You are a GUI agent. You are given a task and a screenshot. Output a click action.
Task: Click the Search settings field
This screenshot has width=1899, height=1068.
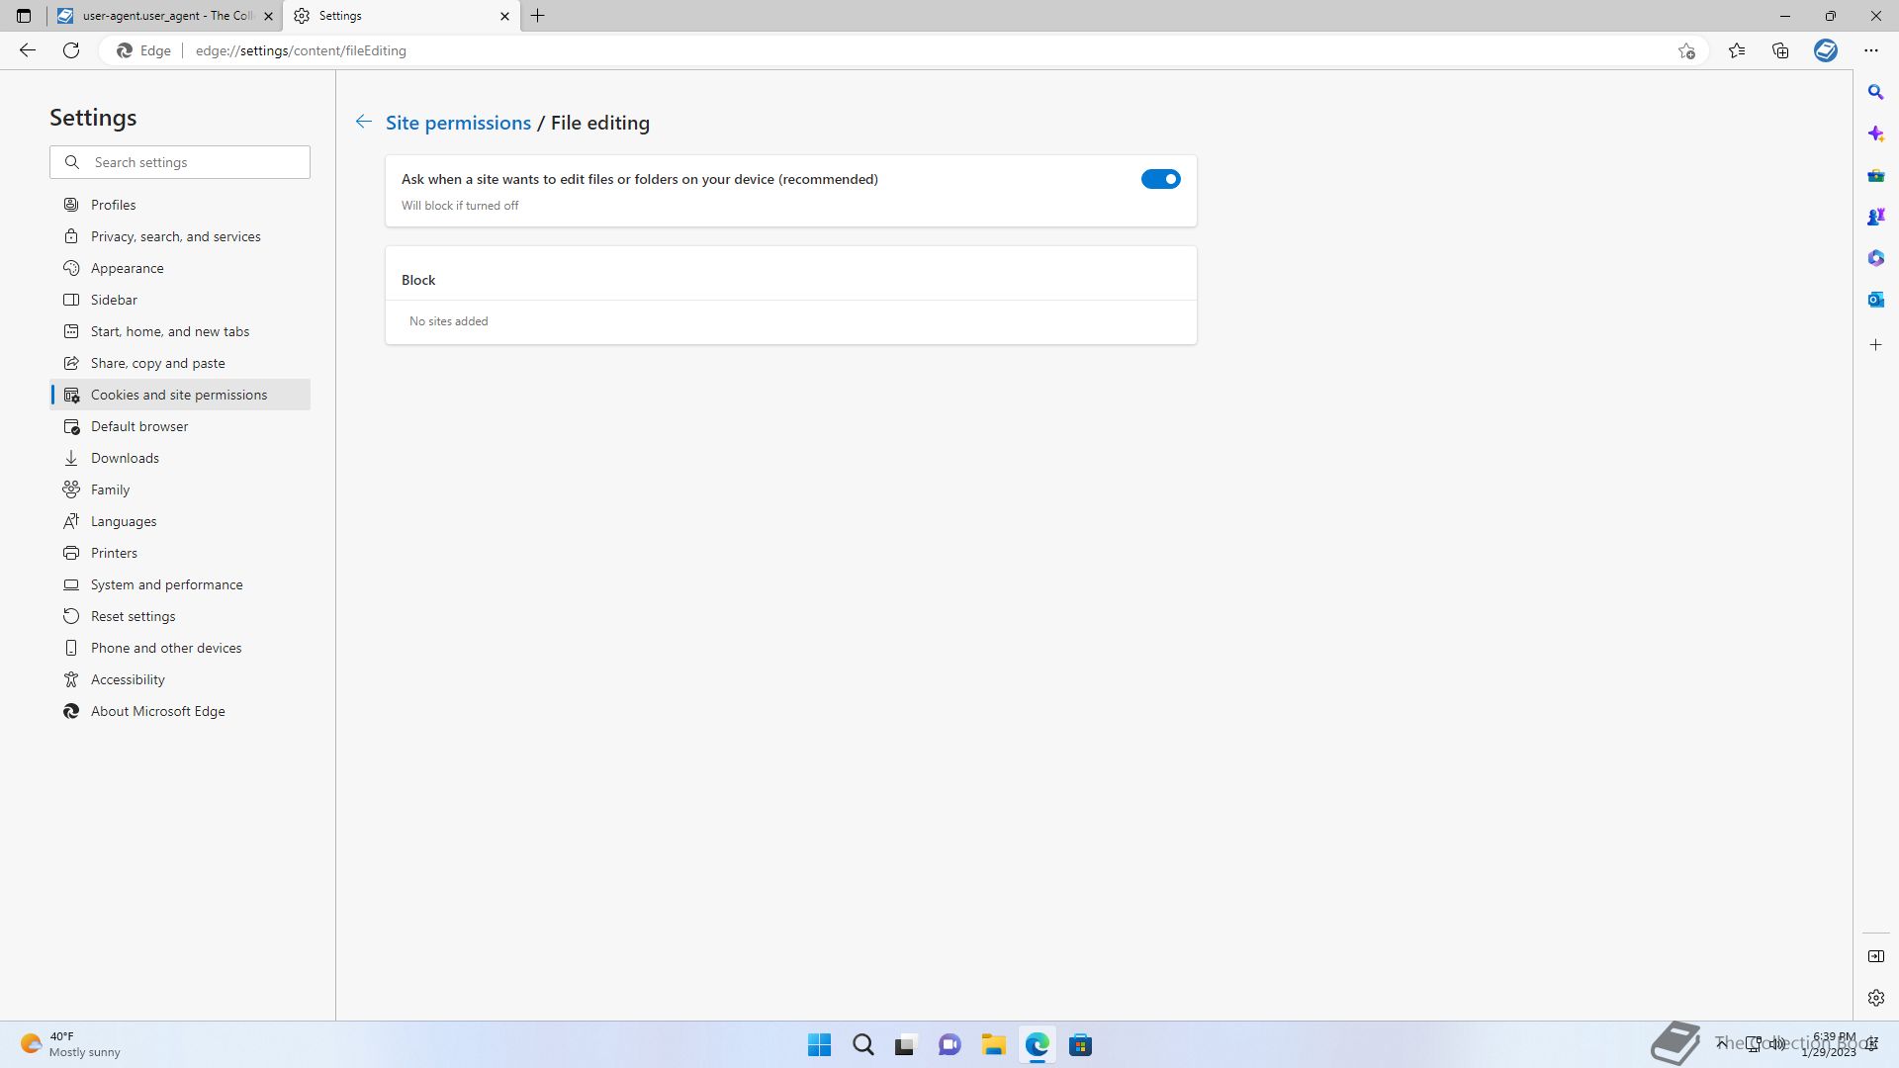pyautogui.click(x=180, y=162)
